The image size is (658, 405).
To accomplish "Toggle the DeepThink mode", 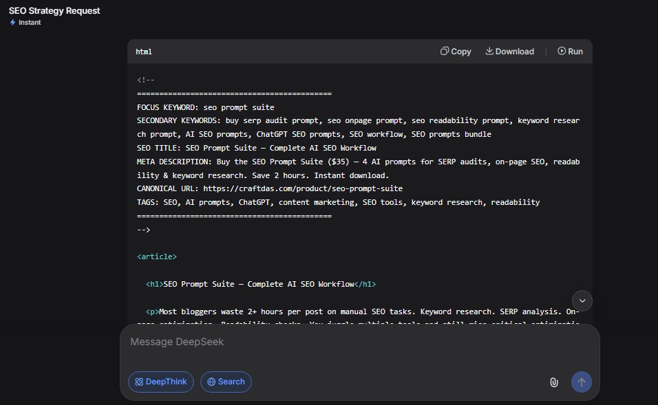I will coord(161,382).
